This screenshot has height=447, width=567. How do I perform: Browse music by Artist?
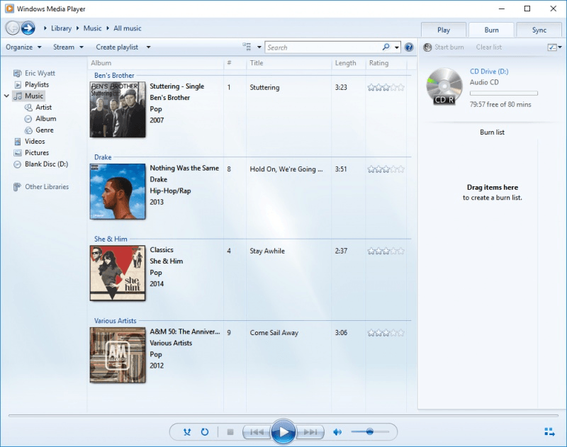coord(38,108)
